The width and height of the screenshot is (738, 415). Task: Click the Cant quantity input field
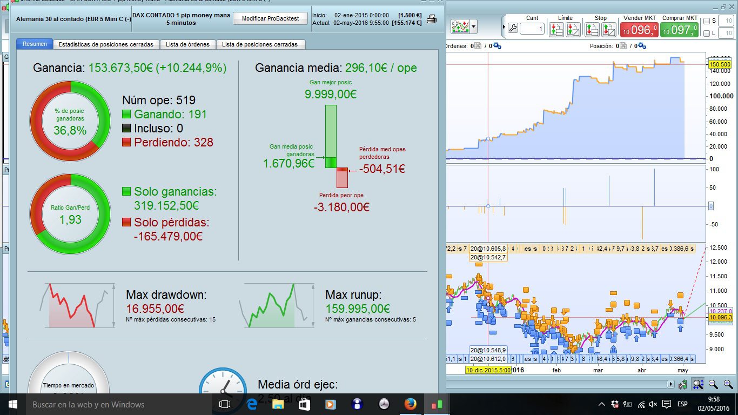tap(532, 29)
